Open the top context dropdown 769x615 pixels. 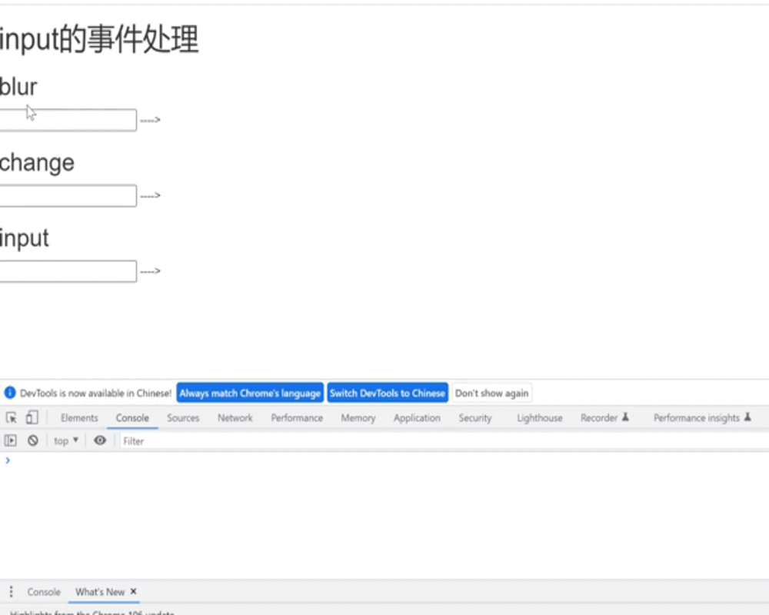pyautogui.click(x=66, y=440)
